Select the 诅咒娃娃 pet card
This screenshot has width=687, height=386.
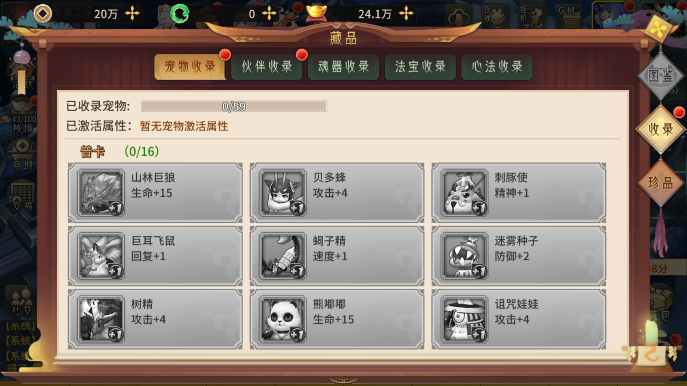point(518,319)
